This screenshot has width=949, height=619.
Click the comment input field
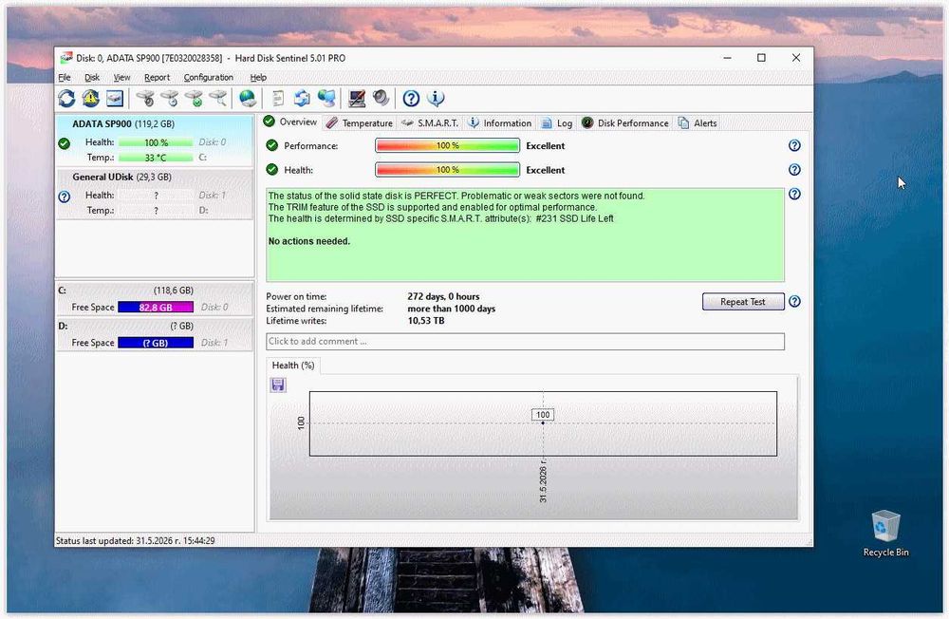tap(525, 341)
